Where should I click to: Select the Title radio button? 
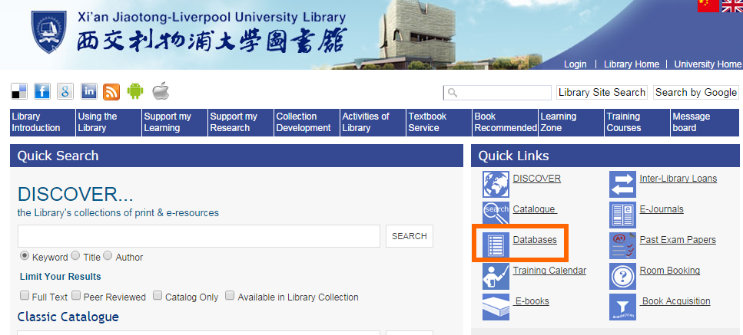tap(76, 255)
